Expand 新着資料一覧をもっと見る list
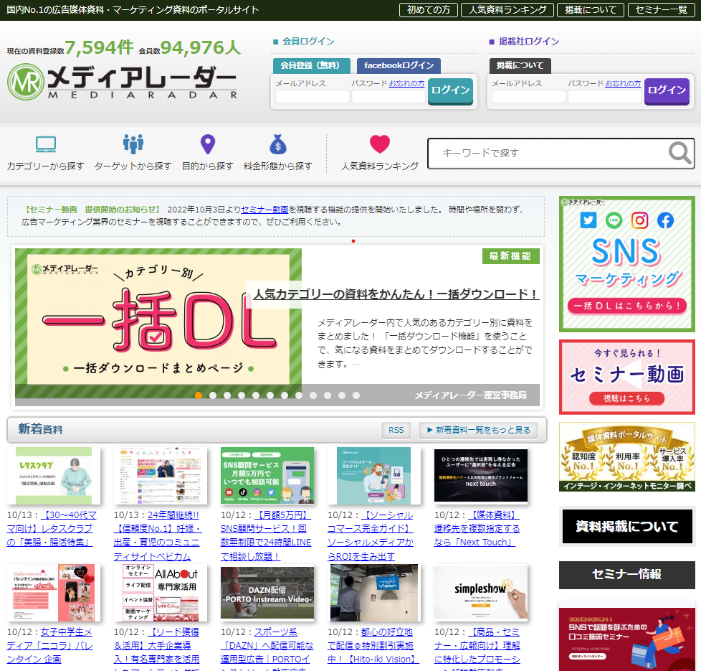Viewport: 701px width, 671px height. pyautogui.click(x=478, y=430)
